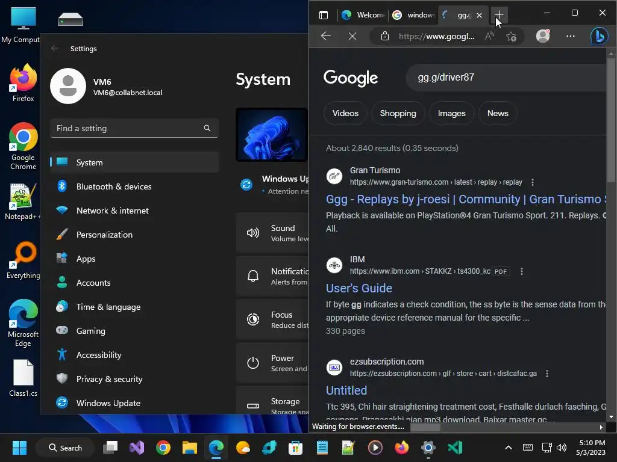Open more options for ezsubscription result

pyautogui.click(x=547, y=373)
